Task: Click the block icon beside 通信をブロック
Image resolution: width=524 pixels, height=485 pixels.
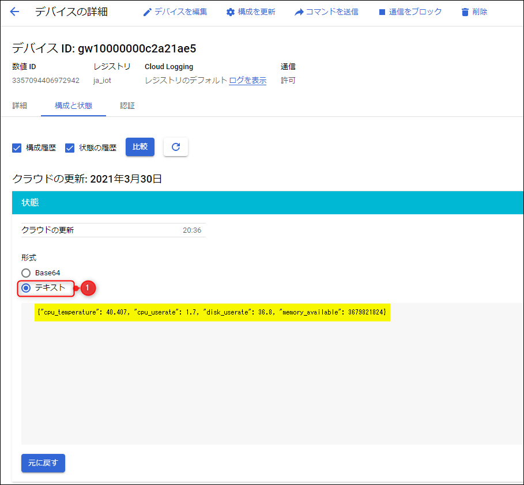Action: (x=382, y=12)
